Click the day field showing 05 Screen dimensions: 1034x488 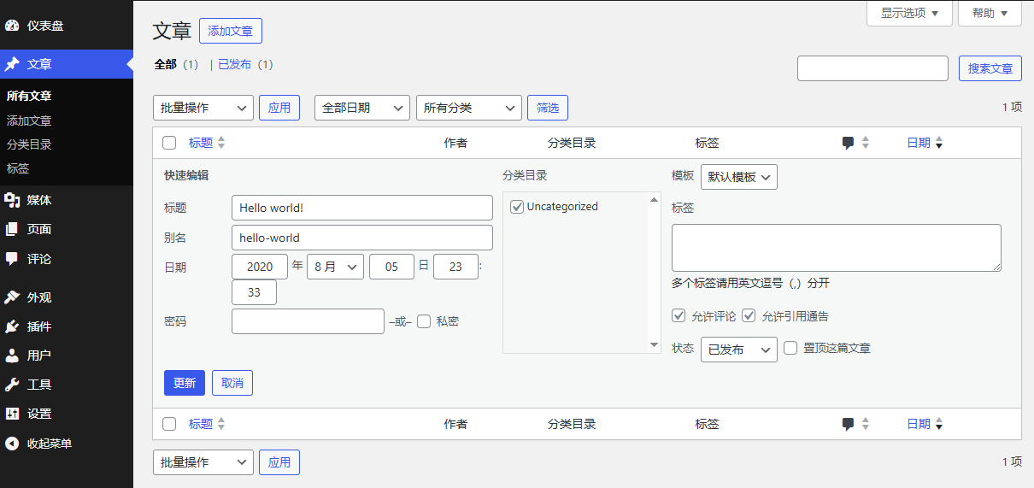[391, 267]
